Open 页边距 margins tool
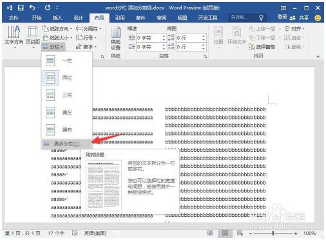This screenshot has height=240, width=326. [33, 37]
